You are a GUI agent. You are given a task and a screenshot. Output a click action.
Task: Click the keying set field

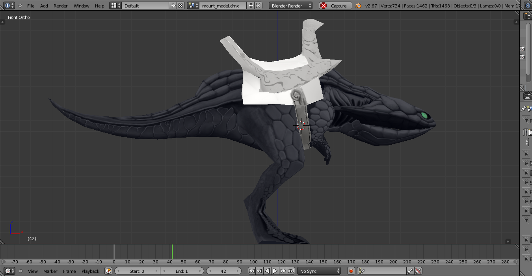tap(382, 271)
